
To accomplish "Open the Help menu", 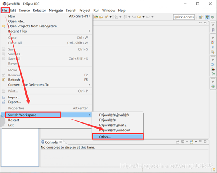I will coord(122,11).
